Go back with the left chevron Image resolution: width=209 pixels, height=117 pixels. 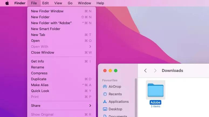145,71
